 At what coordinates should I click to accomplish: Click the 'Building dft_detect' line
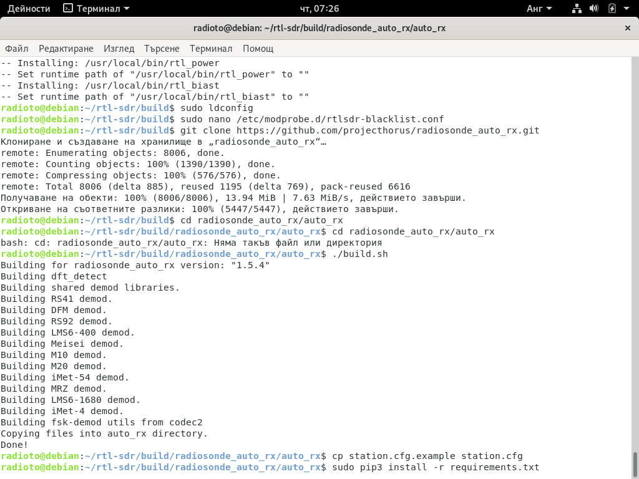54,276
